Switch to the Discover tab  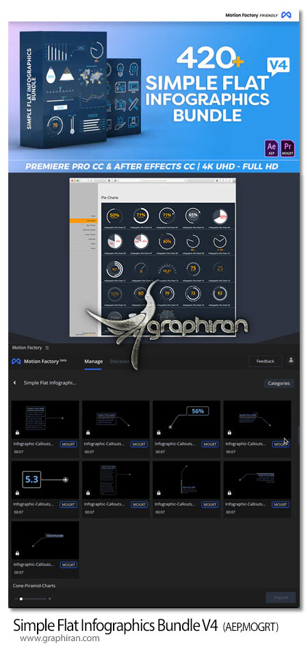click(120, 361)
